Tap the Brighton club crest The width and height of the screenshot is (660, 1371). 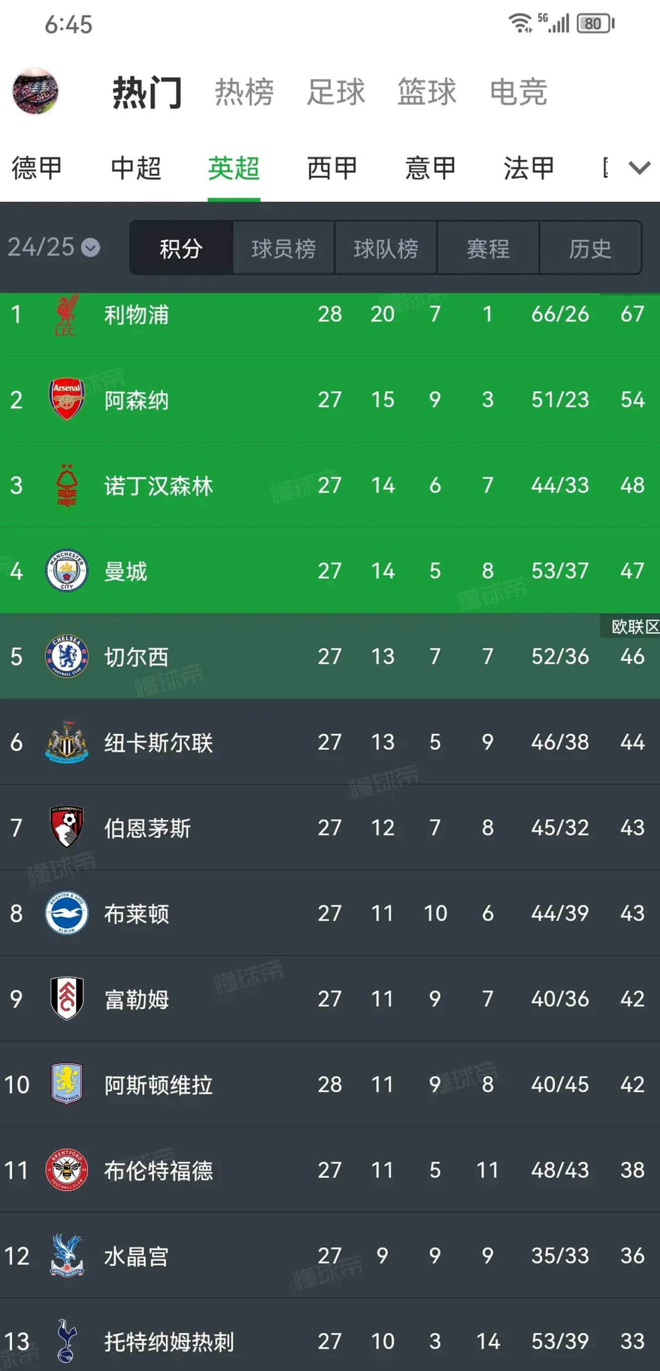66,913
